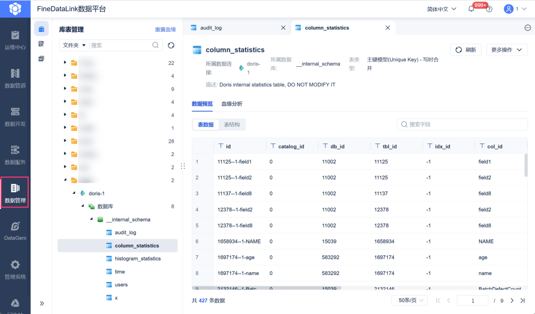Open the 数据管理 sidebar module
The width and height of the screenshot is (535, 314).
(15, 192)
